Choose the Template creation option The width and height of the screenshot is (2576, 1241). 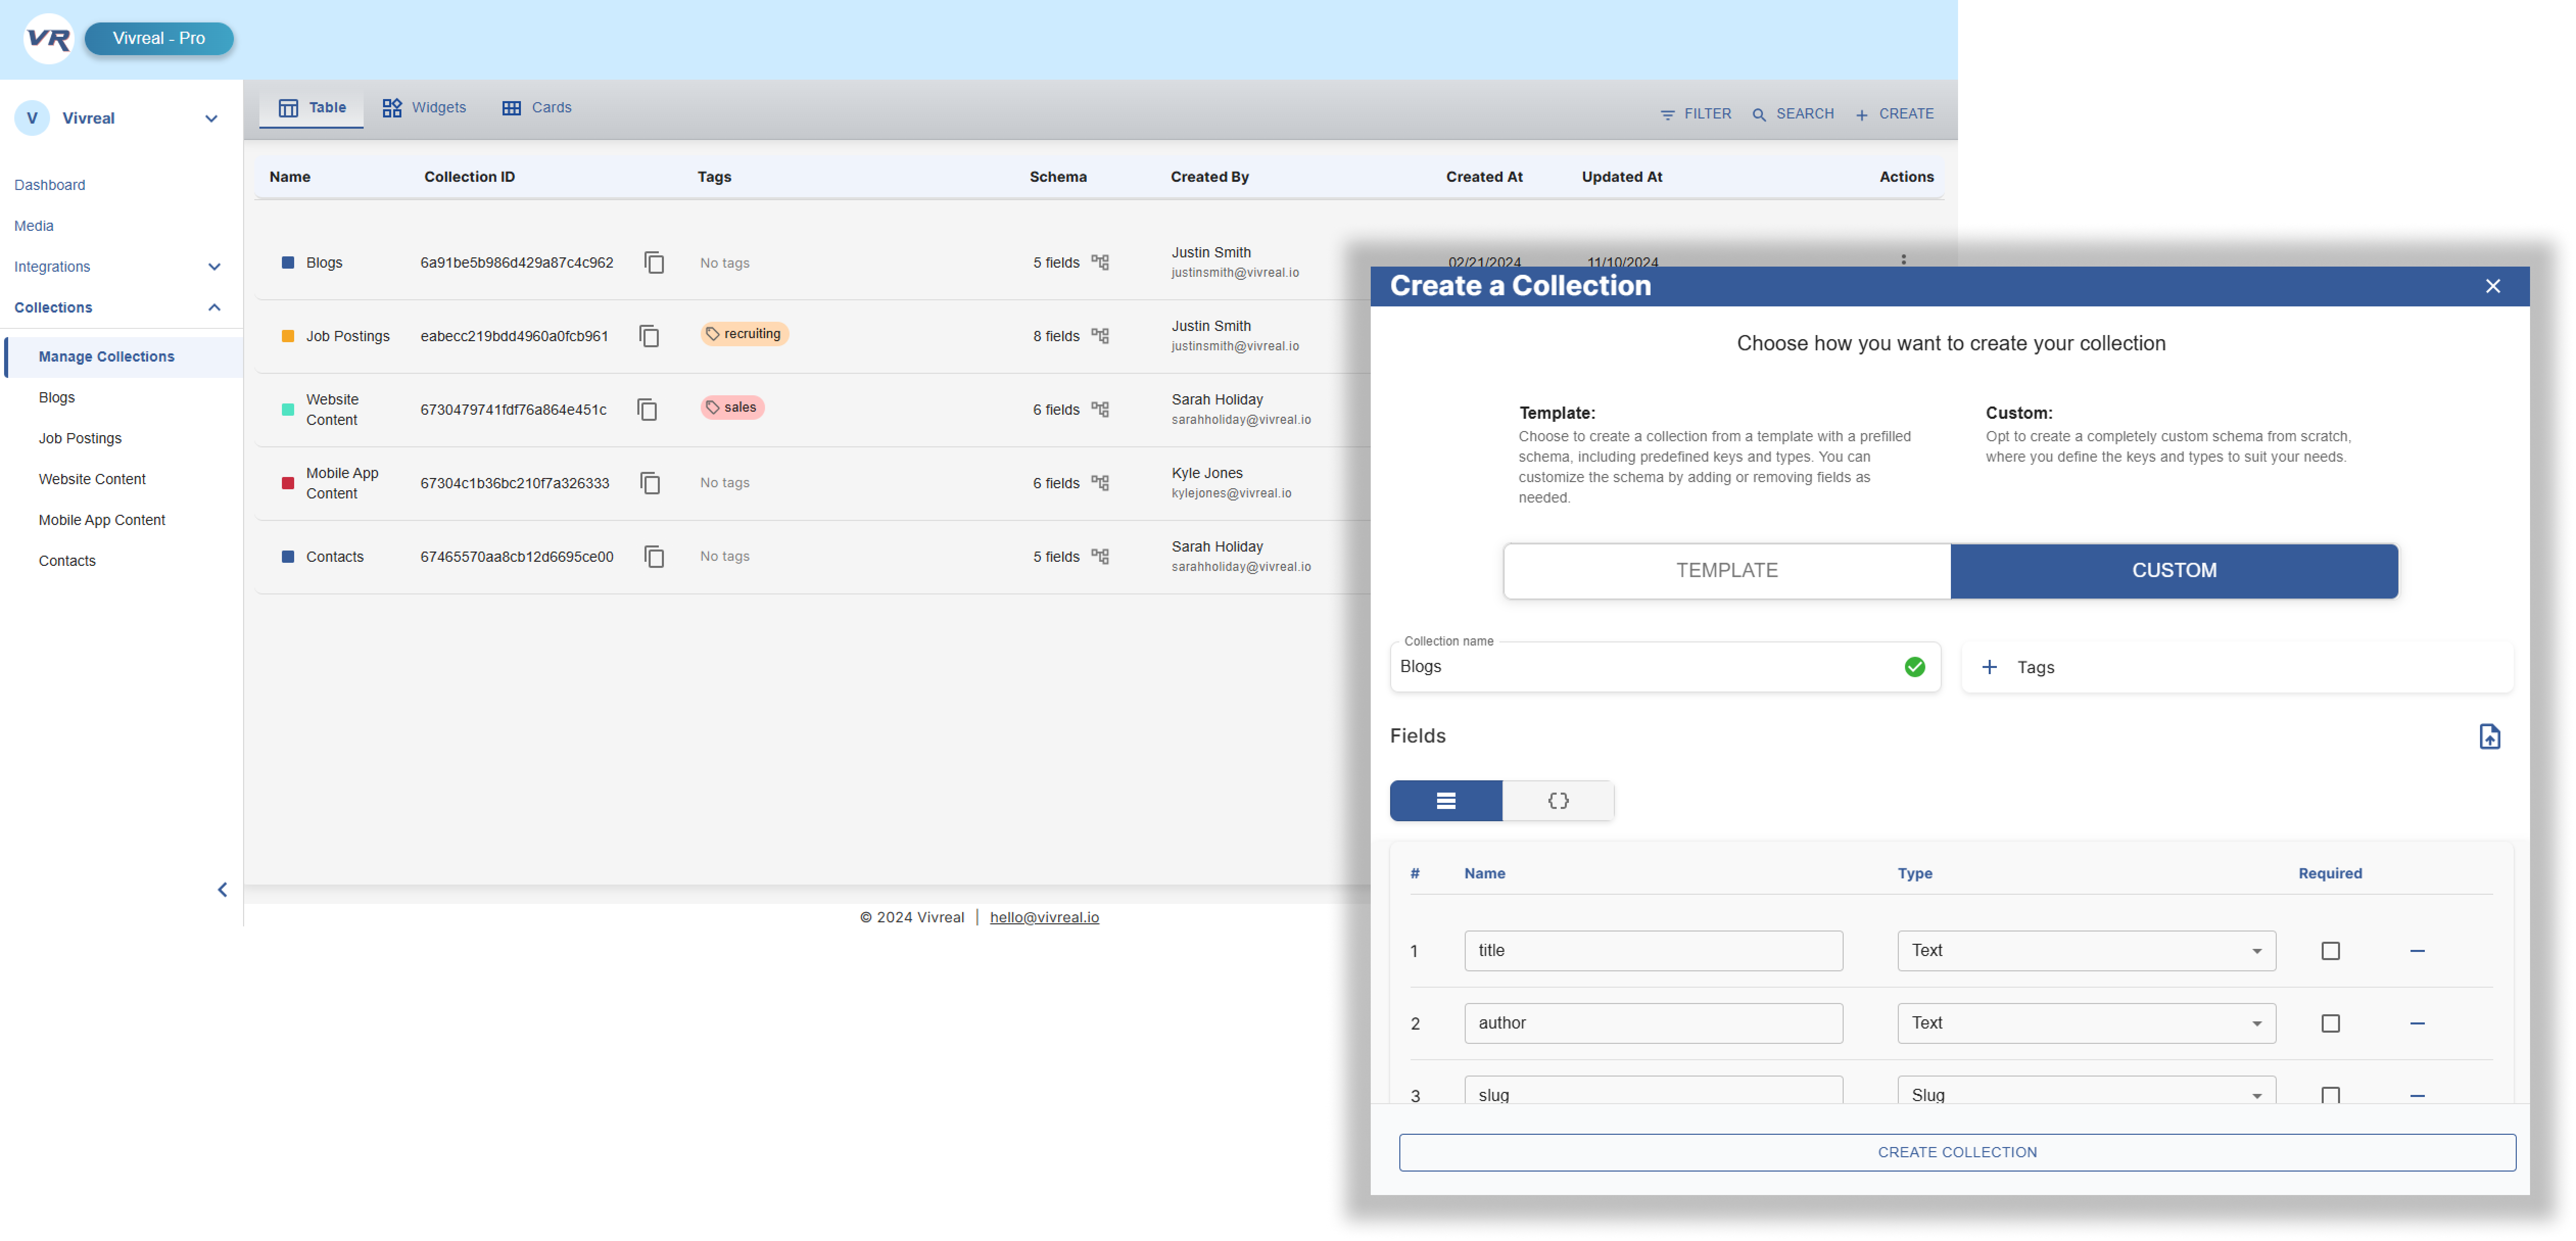click(1727, 571)
